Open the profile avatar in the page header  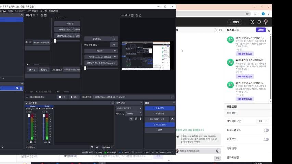pos(266,22)
